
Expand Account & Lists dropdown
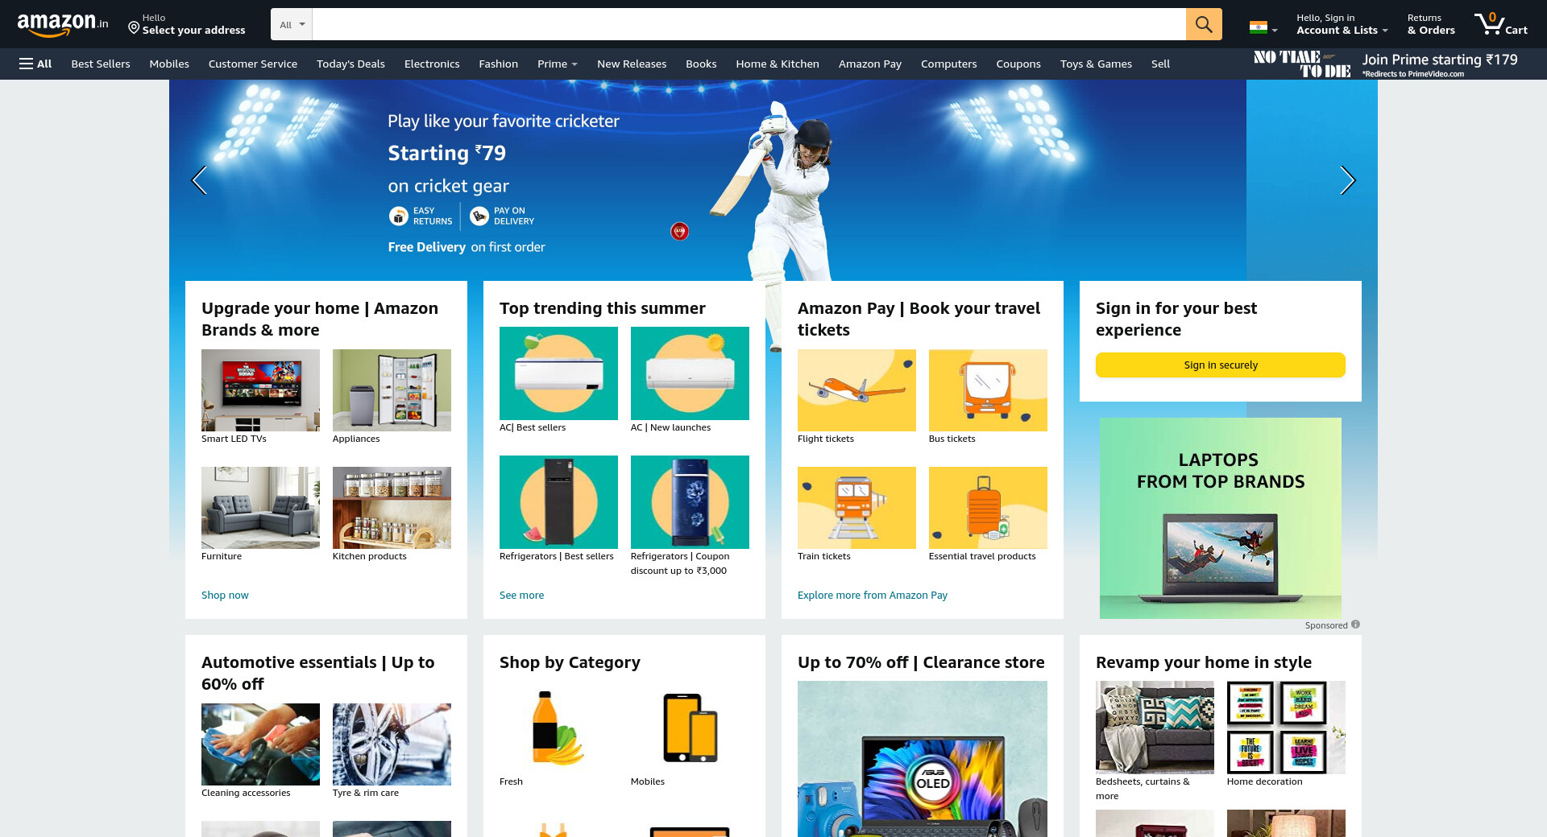[1342, 24]
